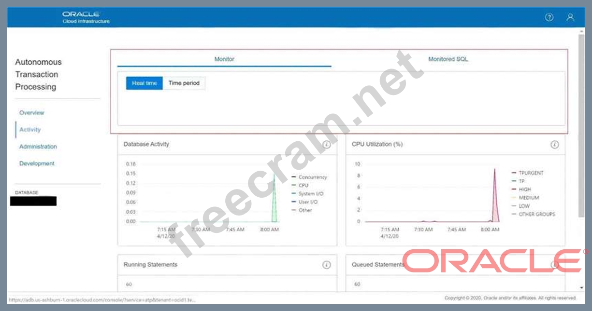The width and height of the screenshot is (592, 311).
Task: Toggle the CPU legend entry in Database Activity
Action: pos(300,185)
